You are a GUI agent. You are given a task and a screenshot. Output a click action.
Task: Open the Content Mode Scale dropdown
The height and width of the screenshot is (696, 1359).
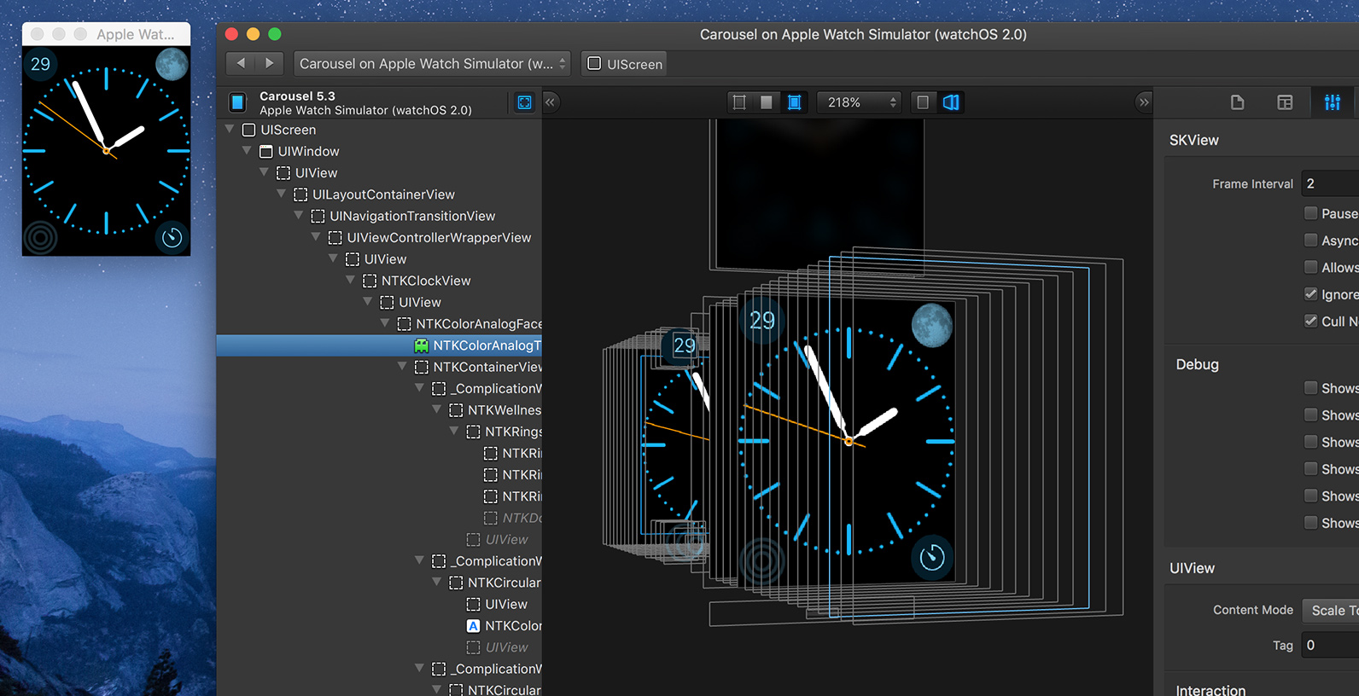(x=1331, y=610)
